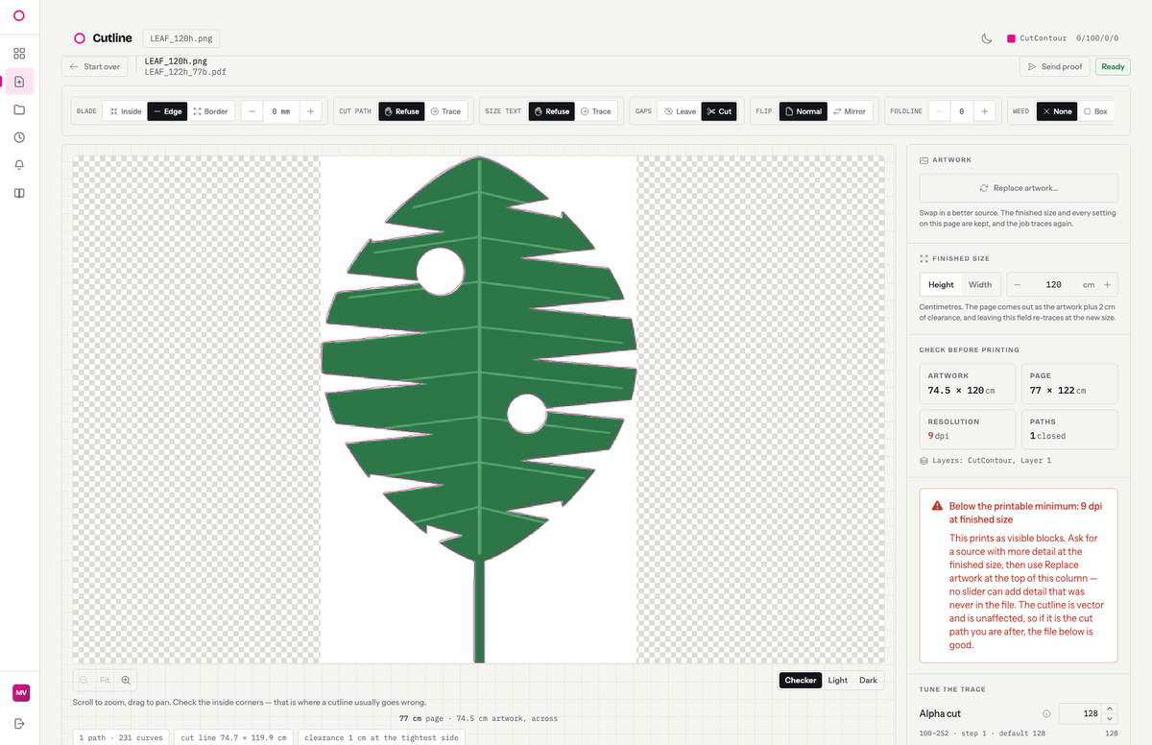The width and height of the screenshot is (1152, 745).
Task: Zoom out the canvas with magnifier minus
Action: pyautogui.click(x=84, y=680)
